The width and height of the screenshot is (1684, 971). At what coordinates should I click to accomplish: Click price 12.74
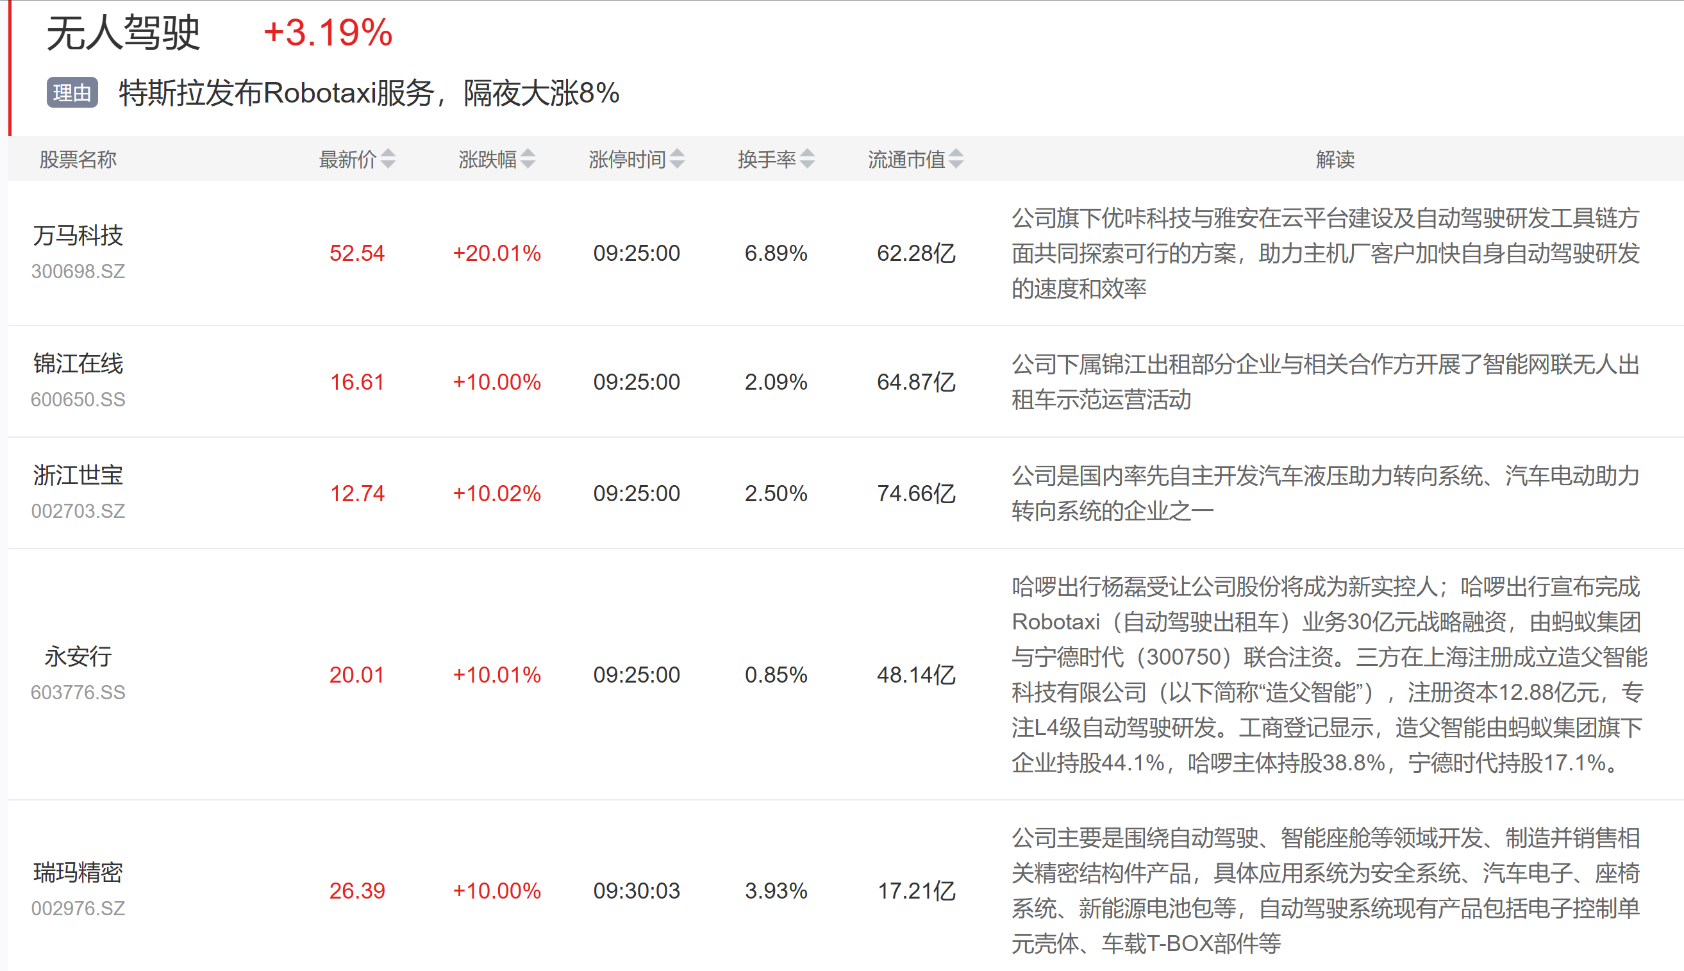[x=357, y=494]
